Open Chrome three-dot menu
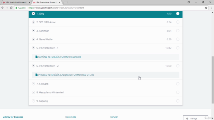This screenshot has height=120, width=214. [211, 8]
